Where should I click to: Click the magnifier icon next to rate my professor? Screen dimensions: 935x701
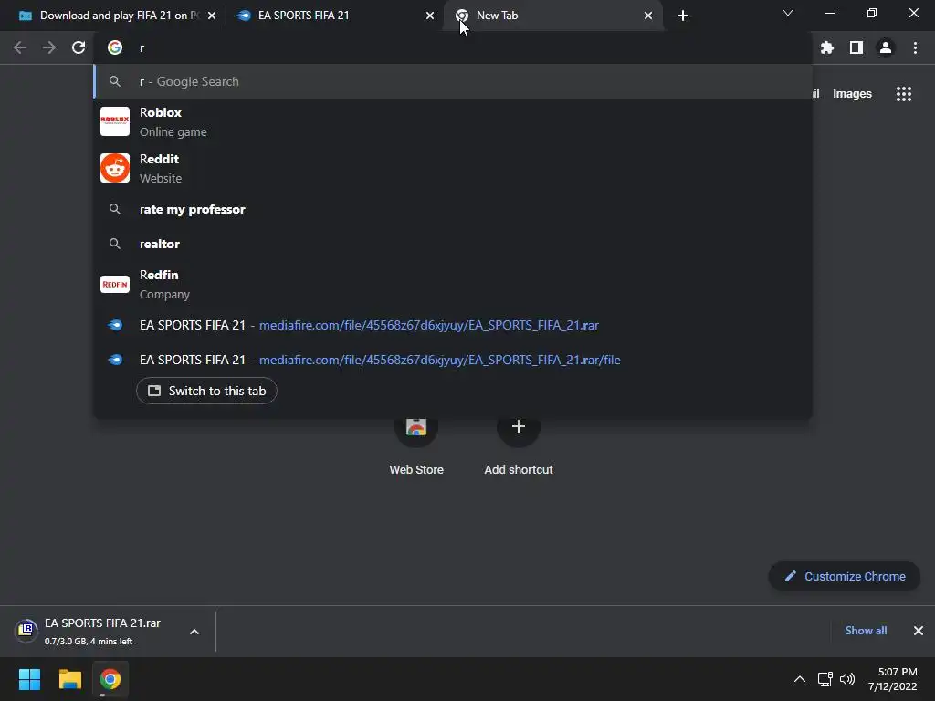click(x=115, y=209)
